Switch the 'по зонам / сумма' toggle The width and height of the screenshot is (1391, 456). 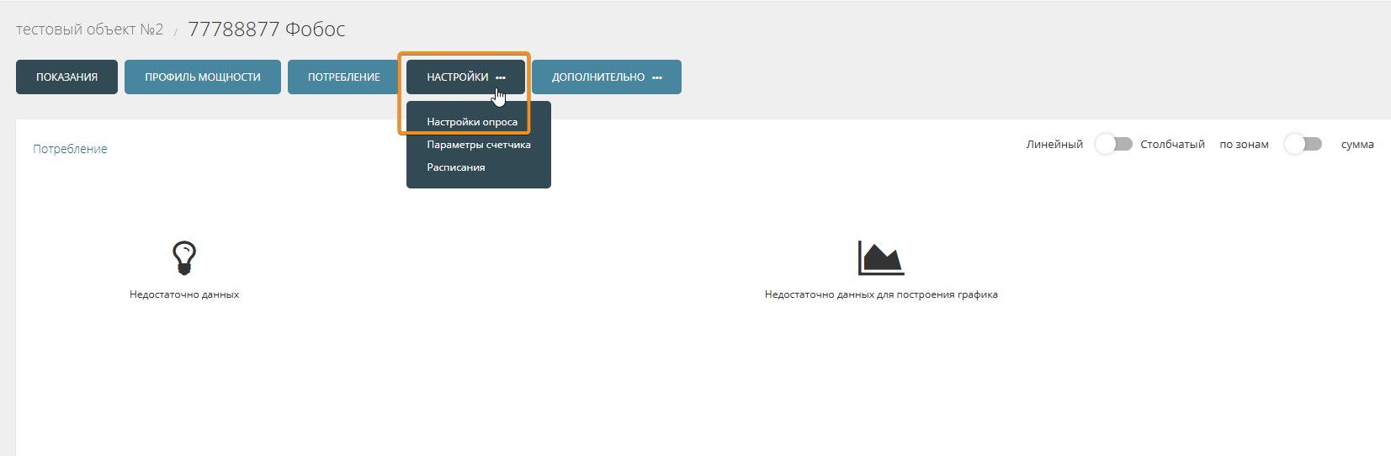(1303, 144)
